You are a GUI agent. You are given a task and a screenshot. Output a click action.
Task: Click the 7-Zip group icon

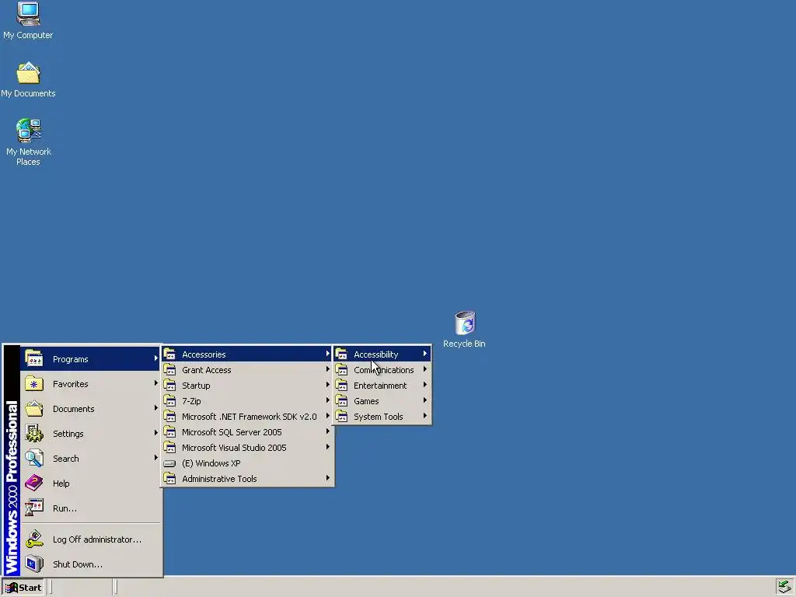(169, 400)
